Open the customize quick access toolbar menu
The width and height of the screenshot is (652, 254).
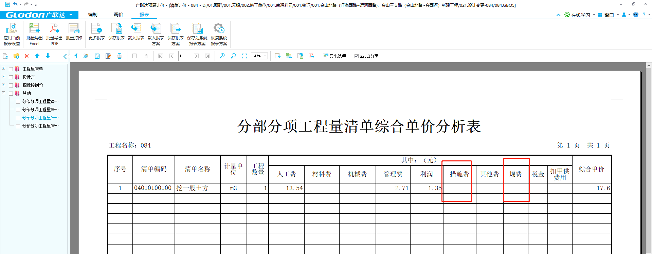point(36,5)
